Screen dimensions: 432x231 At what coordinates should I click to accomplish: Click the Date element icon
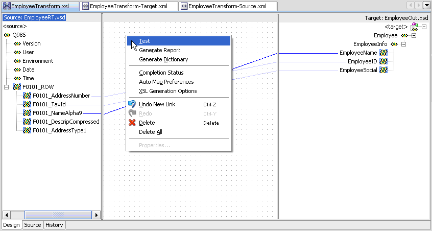17,70
